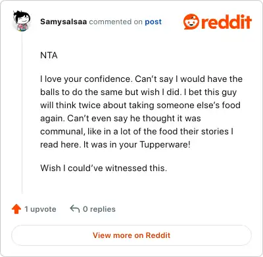
Task: Open the Samysalsaa username link
Action: [x=64, y=22]
